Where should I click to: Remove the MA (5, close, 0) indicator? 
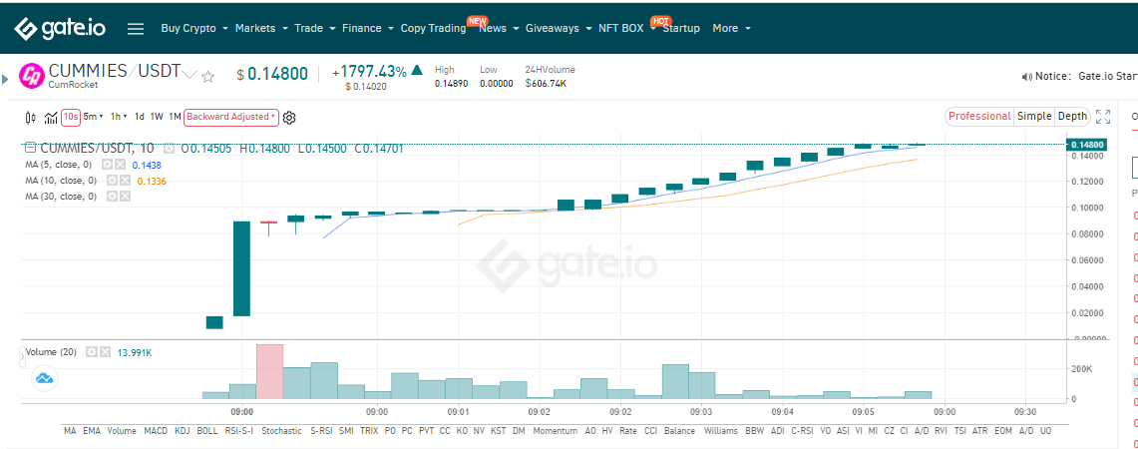click(x=119, y=165)
